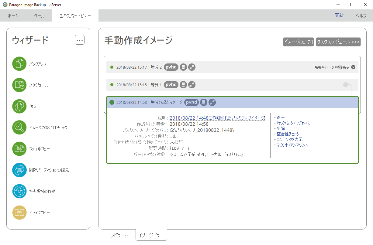Open the コンピューター view tab
Screen dimensions: 373x245
119,235
